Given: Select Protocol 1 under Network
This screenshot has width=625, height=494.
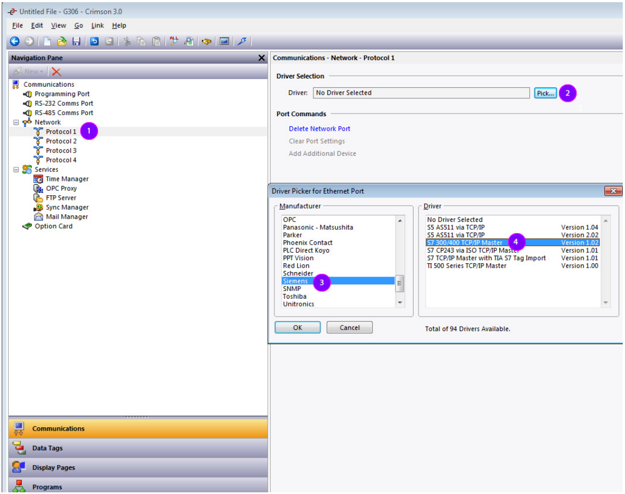Looking at the screenshot, I should point(61,132).
